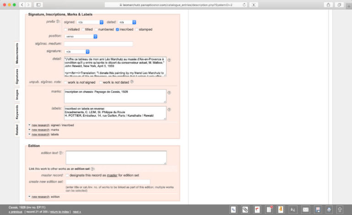Click new research link for signed / inscribed
This screenshot has height=215, width=352.
pos(40,125)
